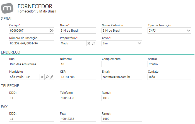This screenshot has height=124, width=195.
Task: Focus the Fax section DDD field
Action: (32, 119)
